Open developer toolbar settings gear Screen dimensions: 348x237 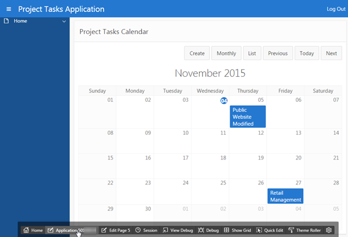click(329, 230)
